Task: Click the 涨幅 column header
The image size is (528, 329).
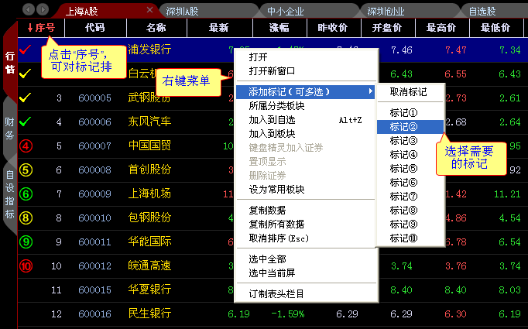Action: click(x=278, y=28)
